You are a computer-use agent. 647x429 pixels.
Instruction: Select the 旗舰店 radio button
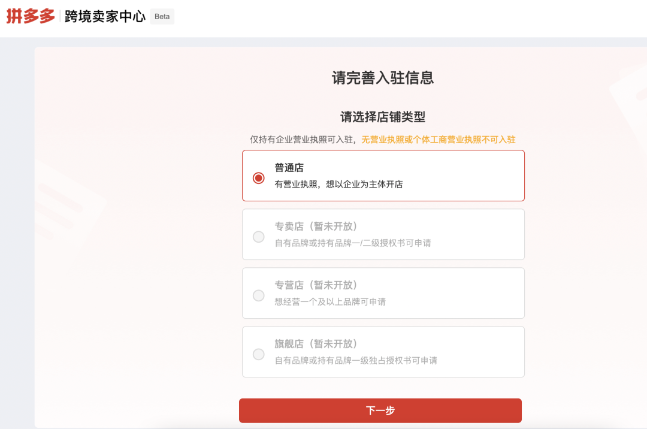point(259,354)
